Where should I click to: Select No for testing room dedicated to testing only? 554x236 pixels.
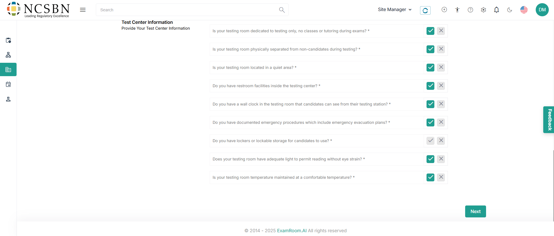pos(441,31)
